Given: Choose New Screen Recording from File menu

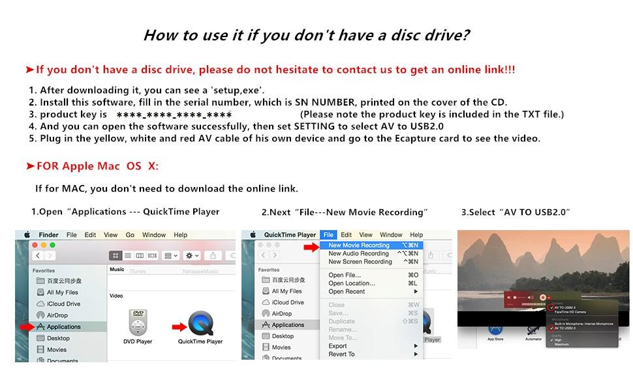Looking at the screenshot, I should coord(371,261).
